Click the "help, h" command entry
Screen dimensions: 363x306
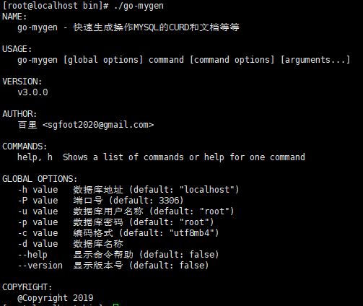(x=35, y=157)
